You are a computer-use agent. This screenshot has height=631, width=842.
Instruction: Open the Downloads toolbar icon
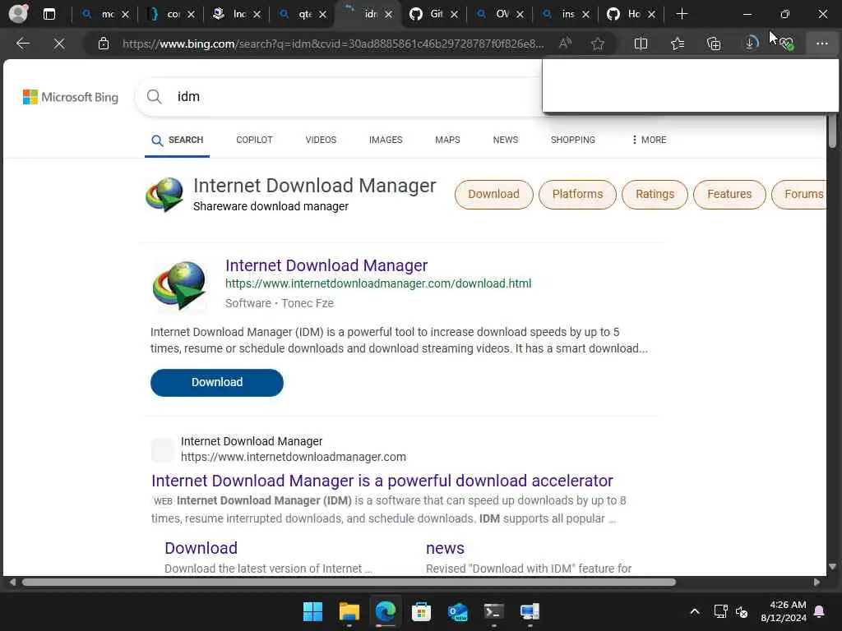point(751,44)
